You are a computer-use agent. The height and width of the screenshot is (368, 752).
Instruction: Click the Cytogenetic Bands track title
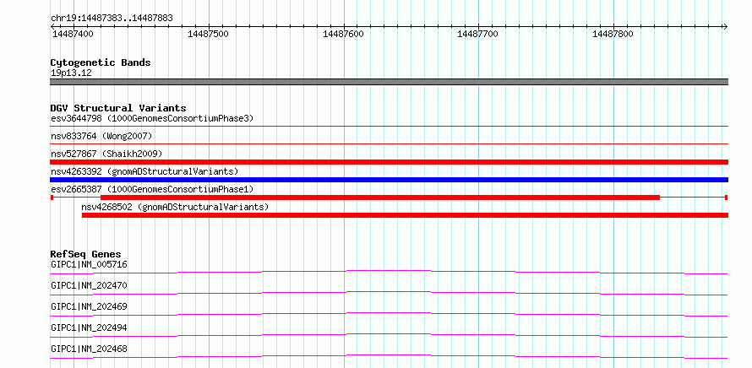click(101, 62)
